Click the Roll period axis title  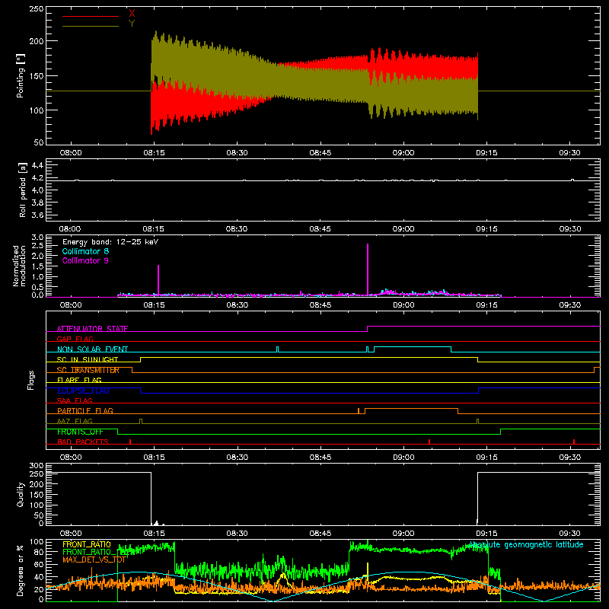22,190
